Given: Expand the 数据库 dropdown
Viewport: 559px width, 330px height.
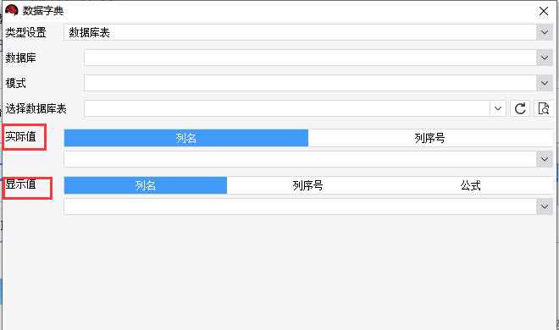Looking at the screenshot, I should [x=545, y=58].
